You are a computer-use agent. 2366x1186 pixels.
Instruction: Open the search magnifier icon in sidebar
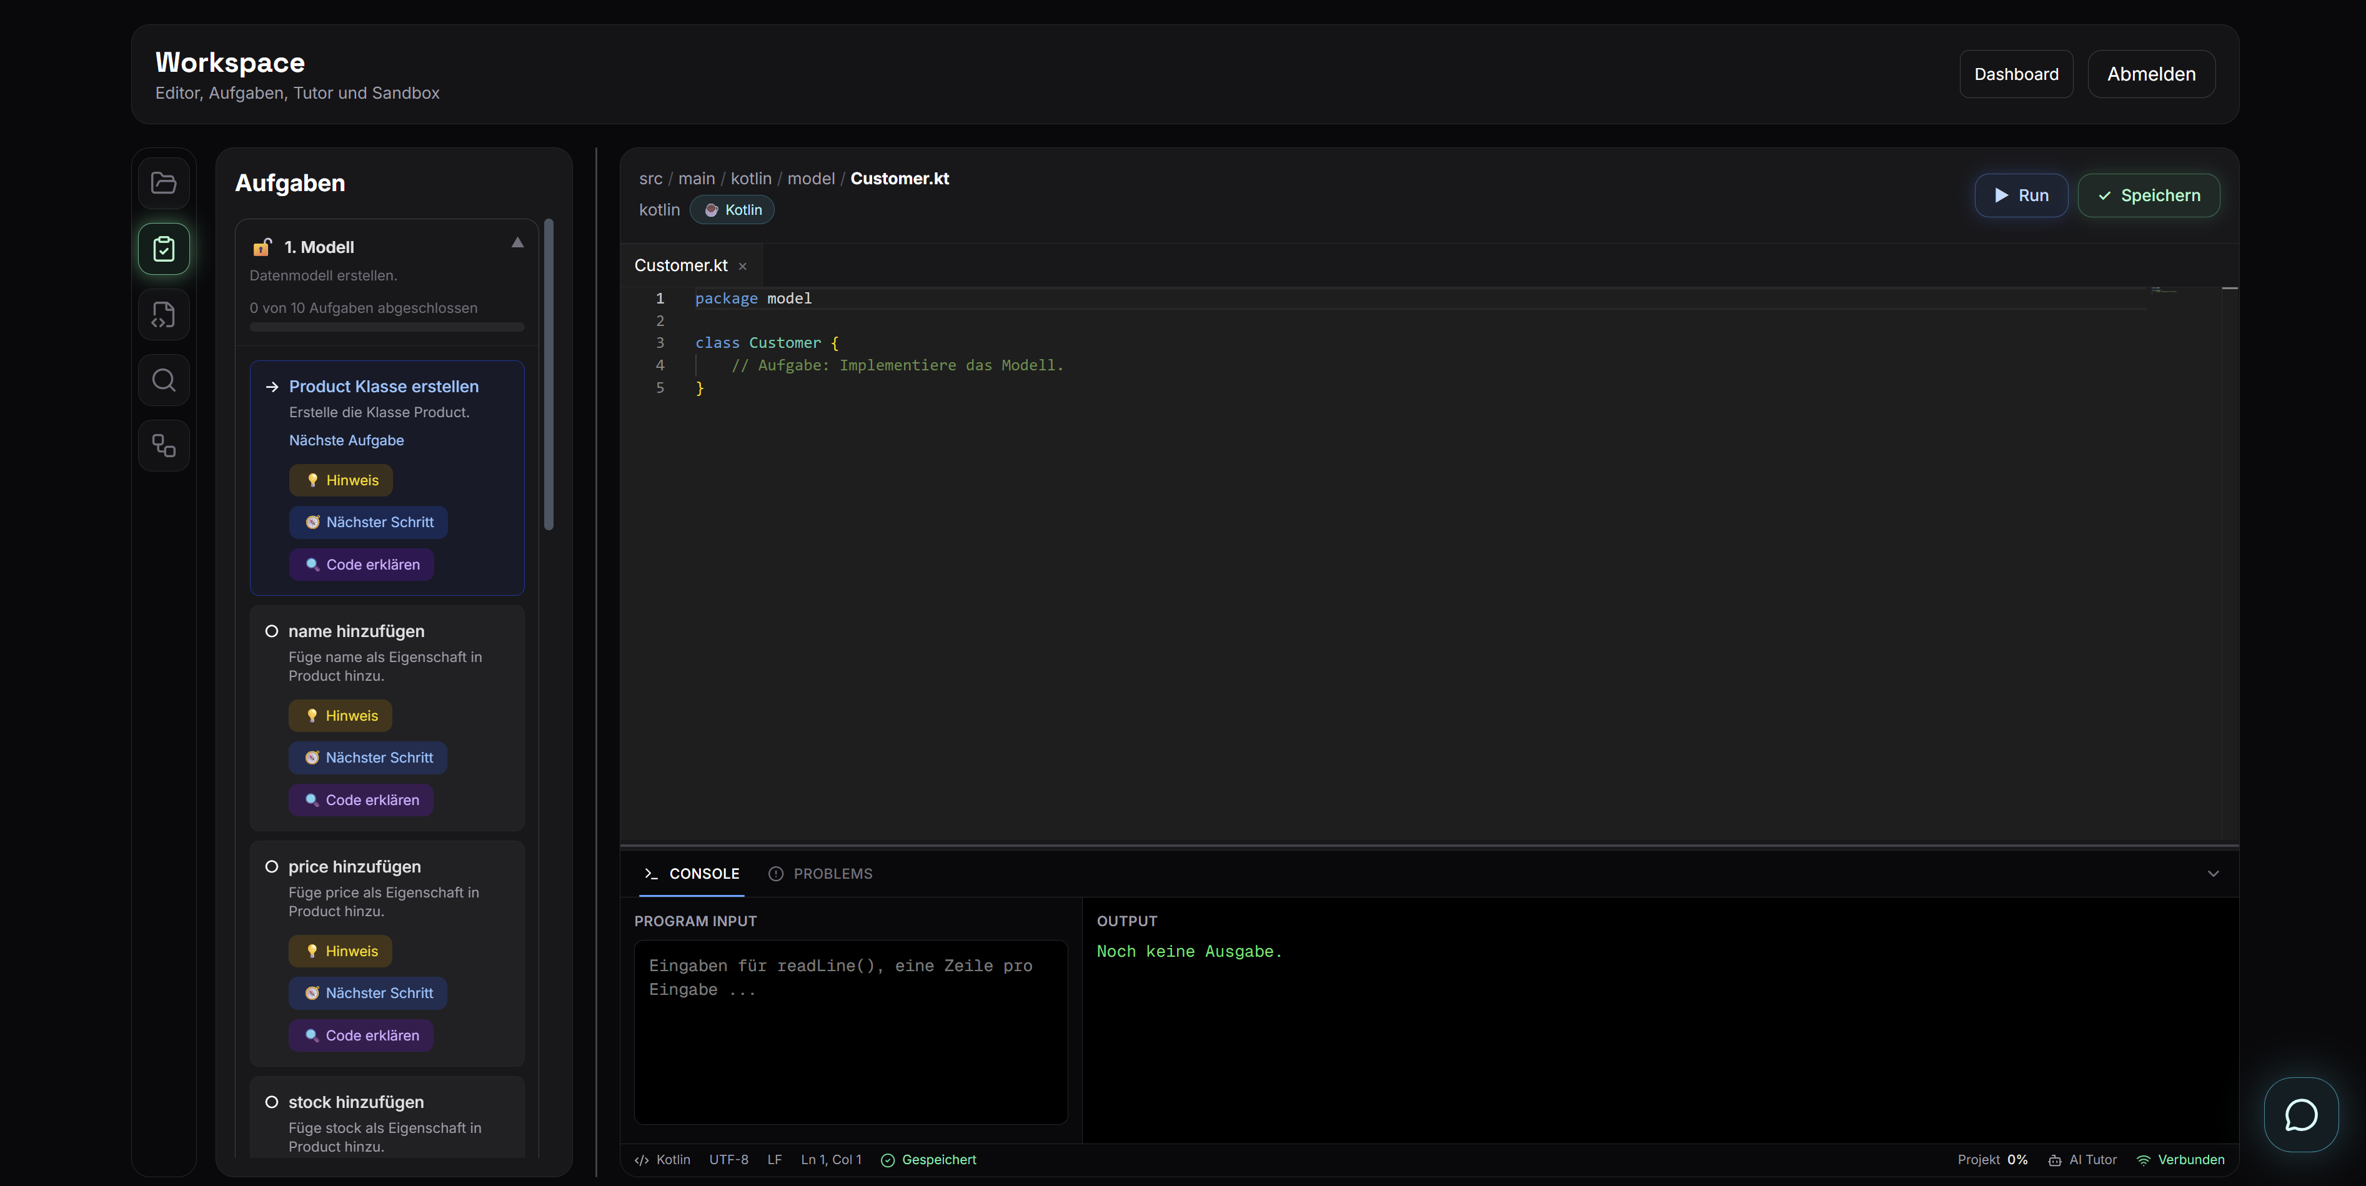(x=164, y=380)
